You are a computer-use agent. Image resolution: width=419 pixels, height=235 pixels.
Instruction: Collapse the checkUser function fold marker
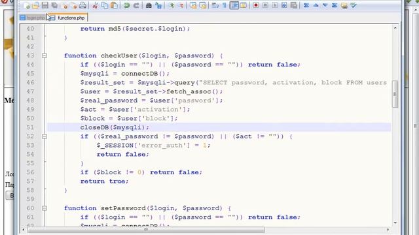point(45,55)
